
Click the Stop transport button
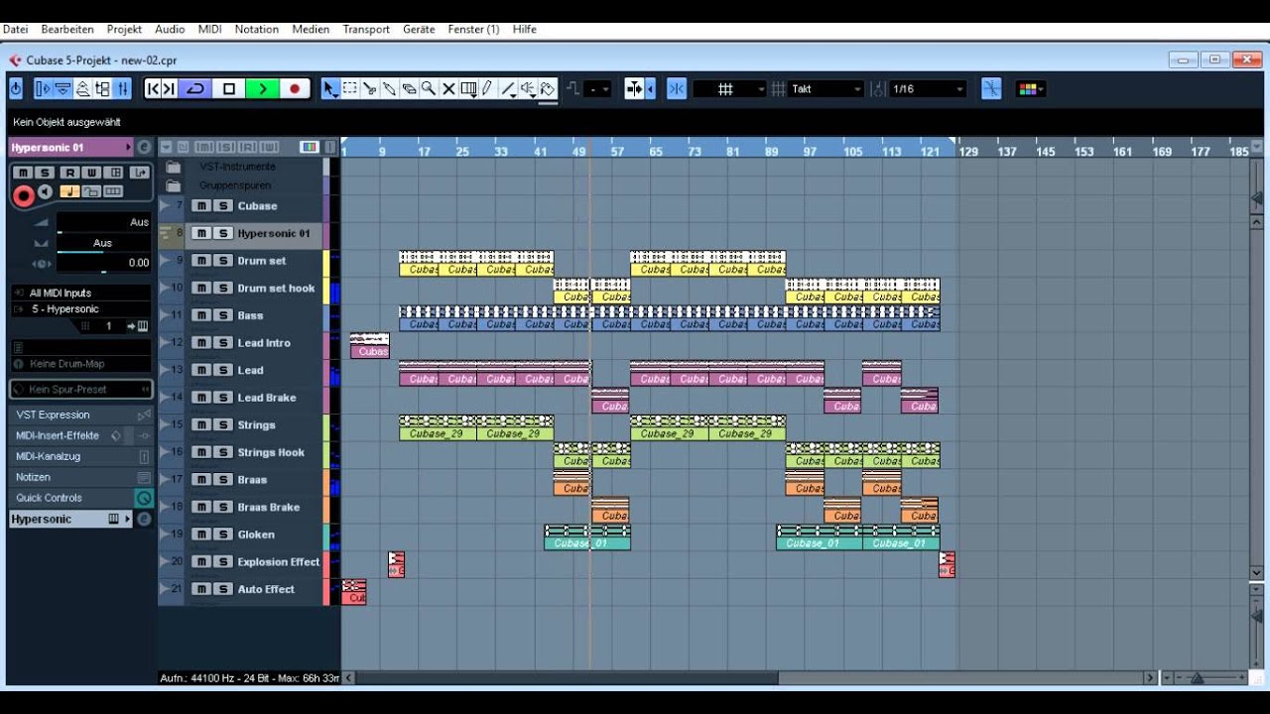229,89
